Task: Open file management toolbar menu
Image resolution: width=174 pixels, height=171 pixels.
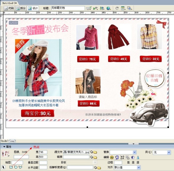Action: (102, 8)
